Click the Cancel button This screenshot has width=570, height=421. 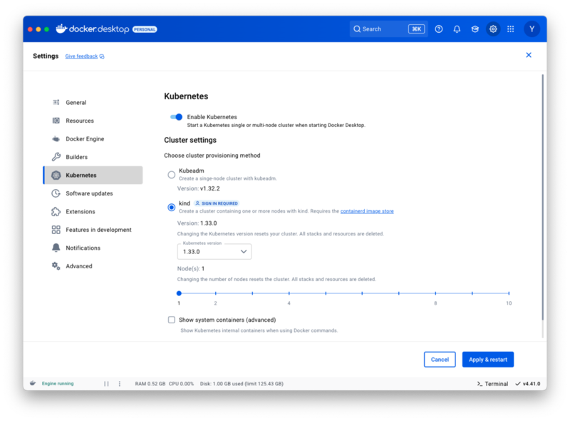pyautogui.click(x=440, y=360)
